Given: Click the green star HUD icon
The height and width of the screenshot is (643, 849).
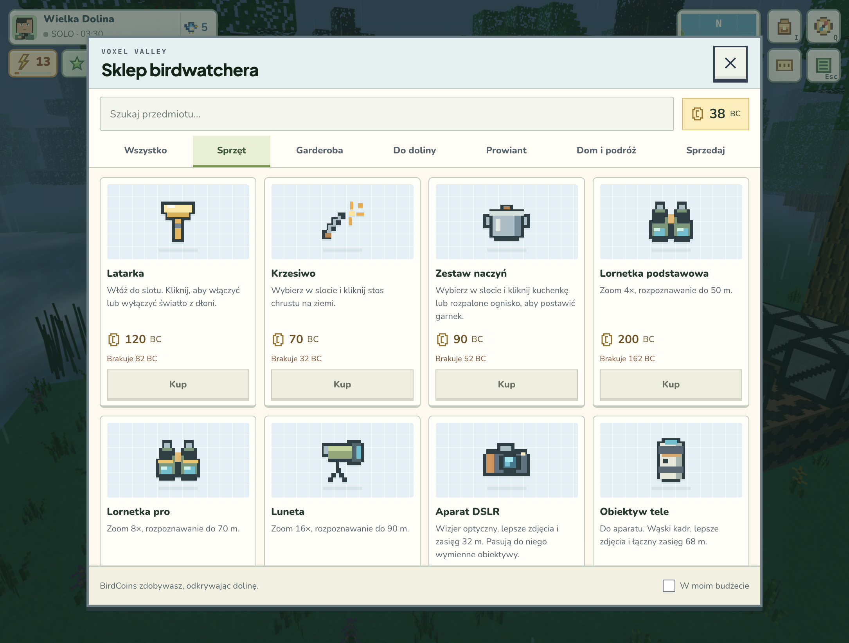Looking at the screenshot, I should coord(76,63).
